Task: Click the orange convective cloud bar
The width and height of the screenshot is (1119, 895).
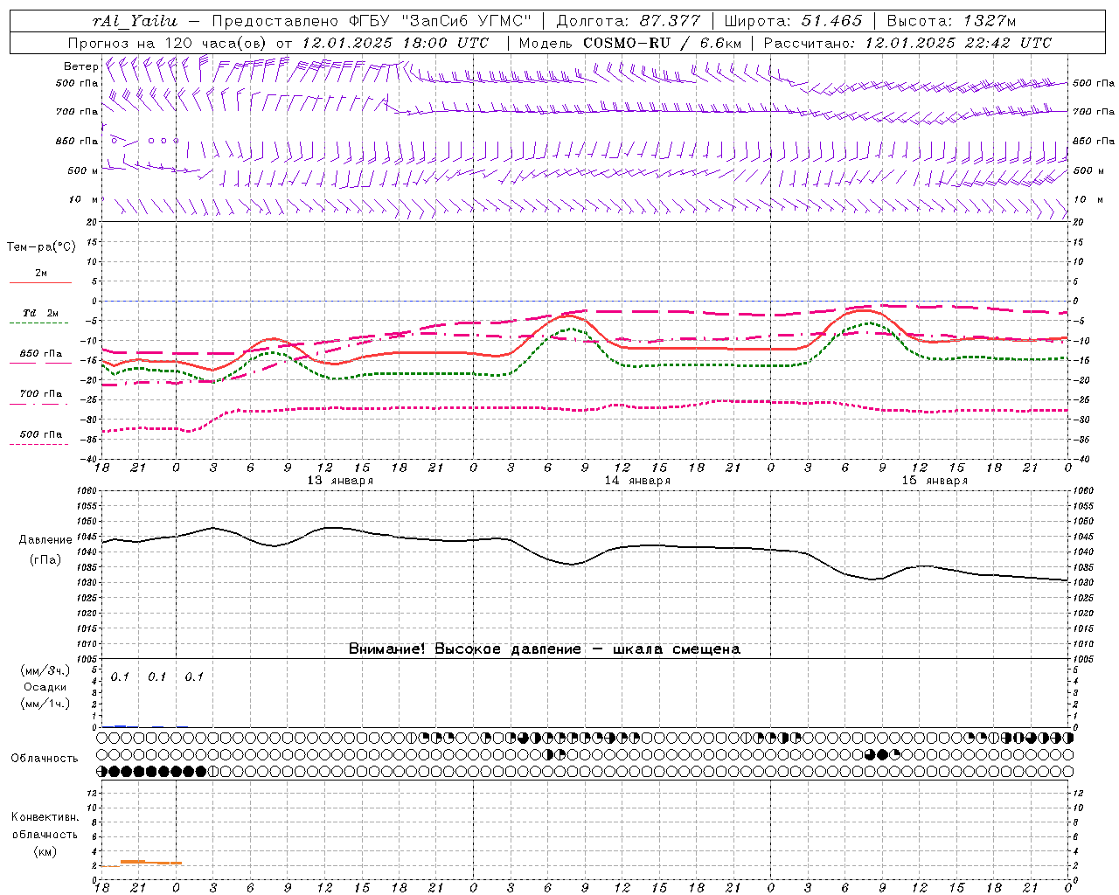Action: click(x=151, y=862)
